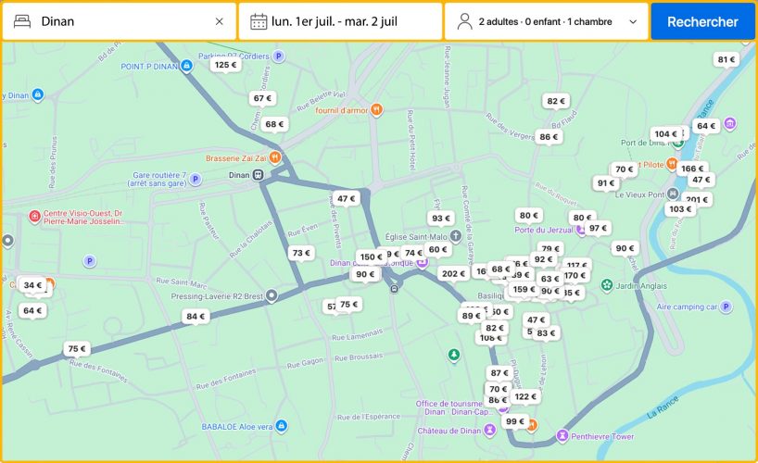Image resolution: width=758 pixels, height=463 pixels.
Task: Click the Dinan train station icon
Action: tap(259, 174)
